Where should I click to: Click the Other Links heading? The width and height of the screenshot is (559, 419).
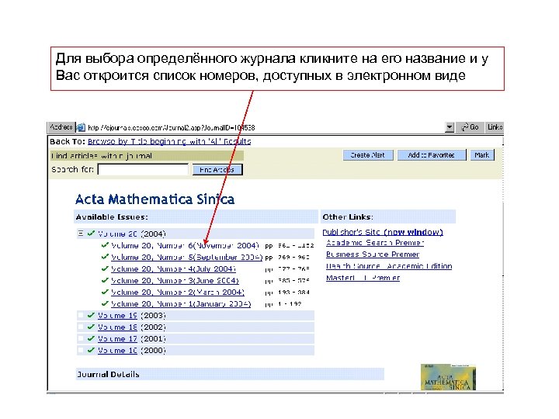tap(348, 217)
